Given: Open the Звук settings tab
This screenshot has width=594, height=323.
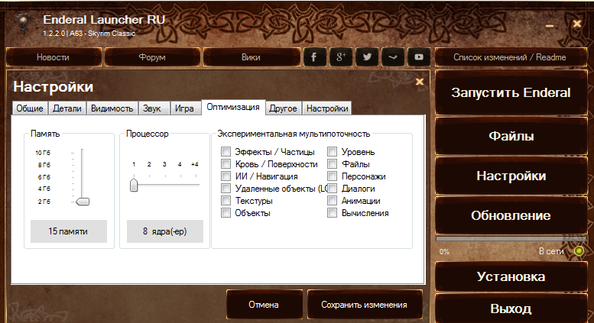Looking at the screenshot, I should 153,108.
